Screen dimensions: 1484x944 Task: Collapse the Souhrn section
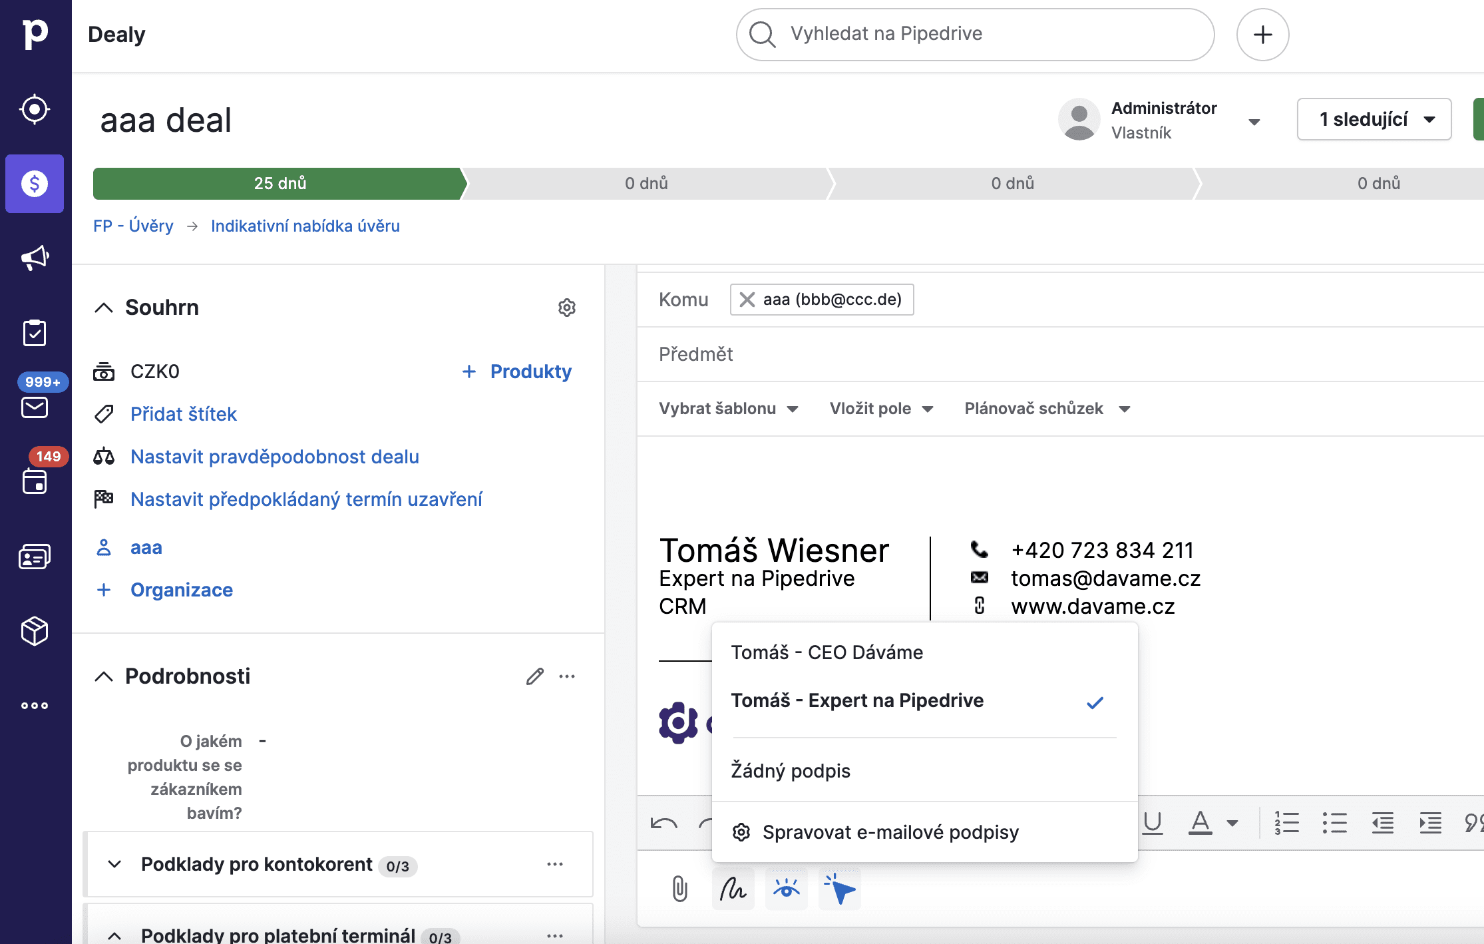pos(104,308)
